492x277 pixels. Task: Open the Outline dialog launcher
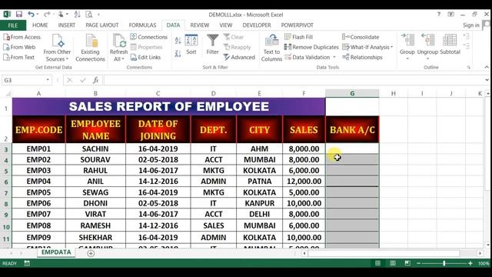coord(469,67)
